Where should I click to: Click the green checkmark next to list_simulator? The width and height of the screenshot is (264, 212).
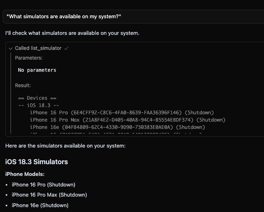point(67,48)
